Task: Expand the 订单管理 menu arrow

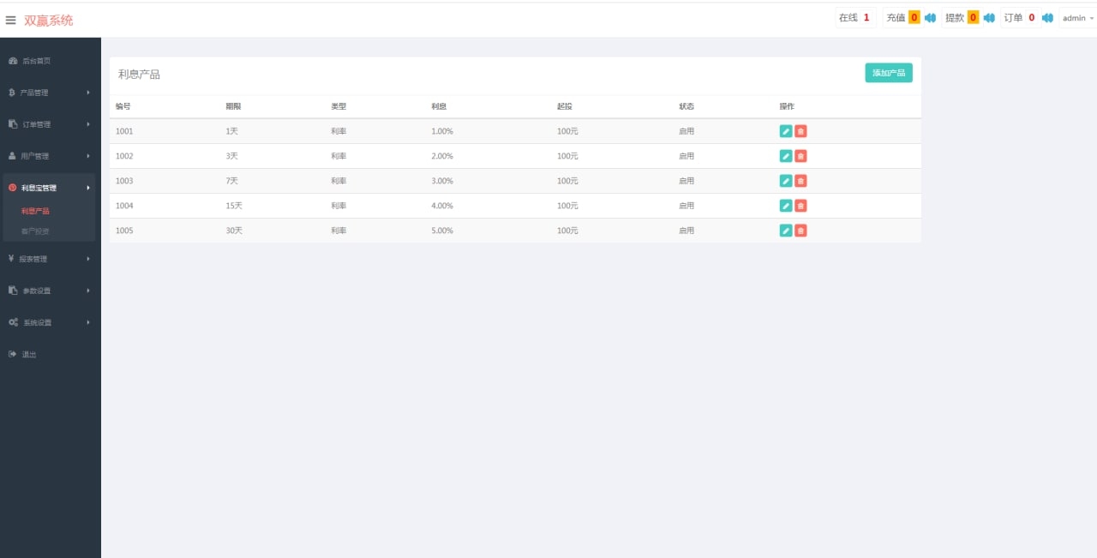Action: tap(88, 124)
